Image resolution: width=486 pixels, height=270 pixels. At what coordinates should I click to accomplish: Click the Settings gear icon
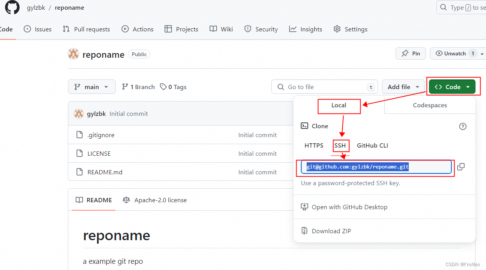point(337,29)
